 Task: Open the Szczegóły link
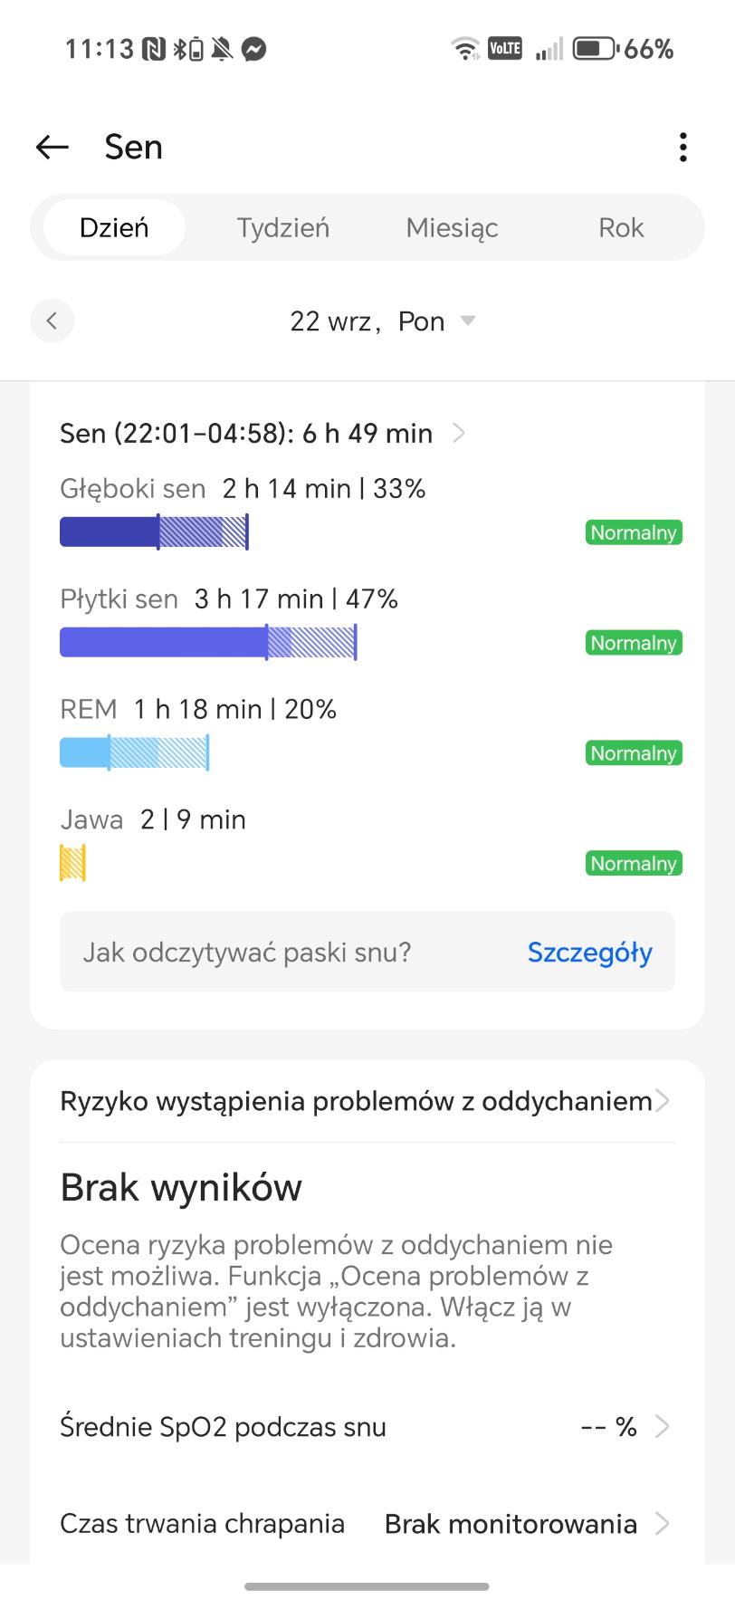point(589,953)
